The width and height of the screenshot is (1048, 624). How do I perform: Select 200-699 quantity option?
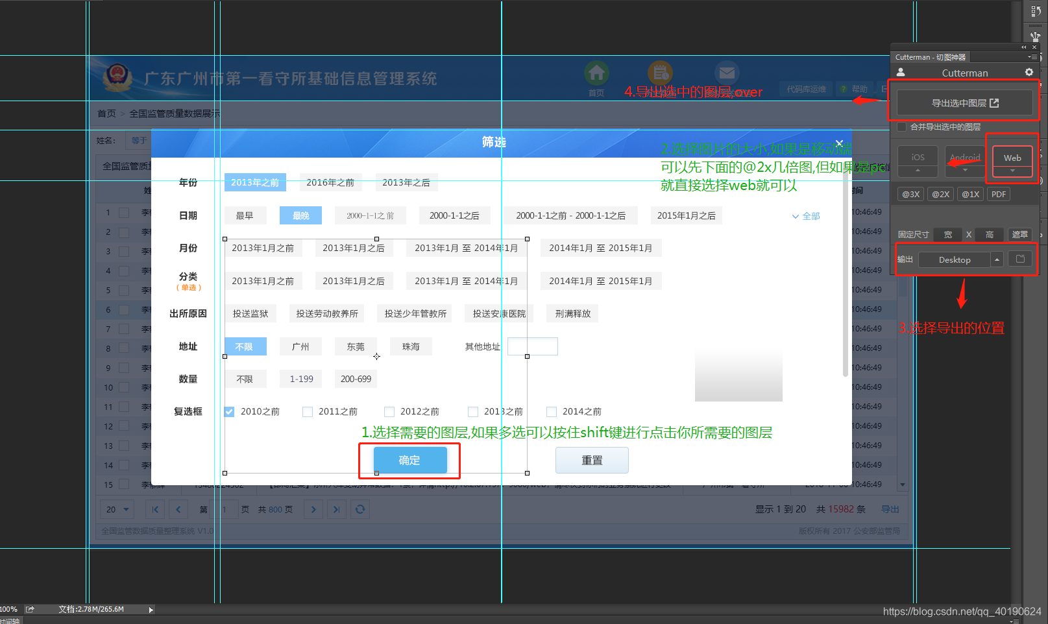click(x=356, y=379)
